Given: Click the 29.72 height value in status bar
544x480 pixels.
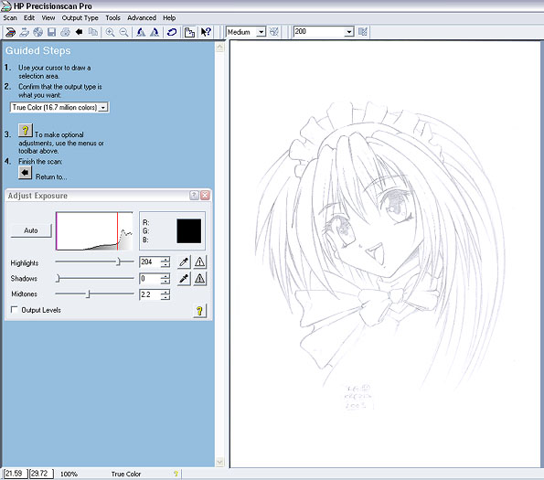Looking at the screenshot, I should [x=40, y=474].
